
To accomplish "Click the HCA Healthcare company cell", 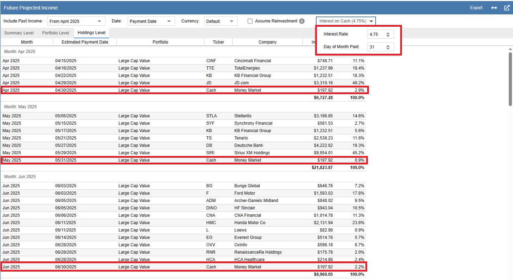I will click(267, 260).
